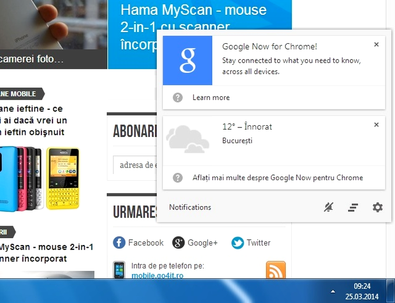Open the Twitter bird icon

238,242
